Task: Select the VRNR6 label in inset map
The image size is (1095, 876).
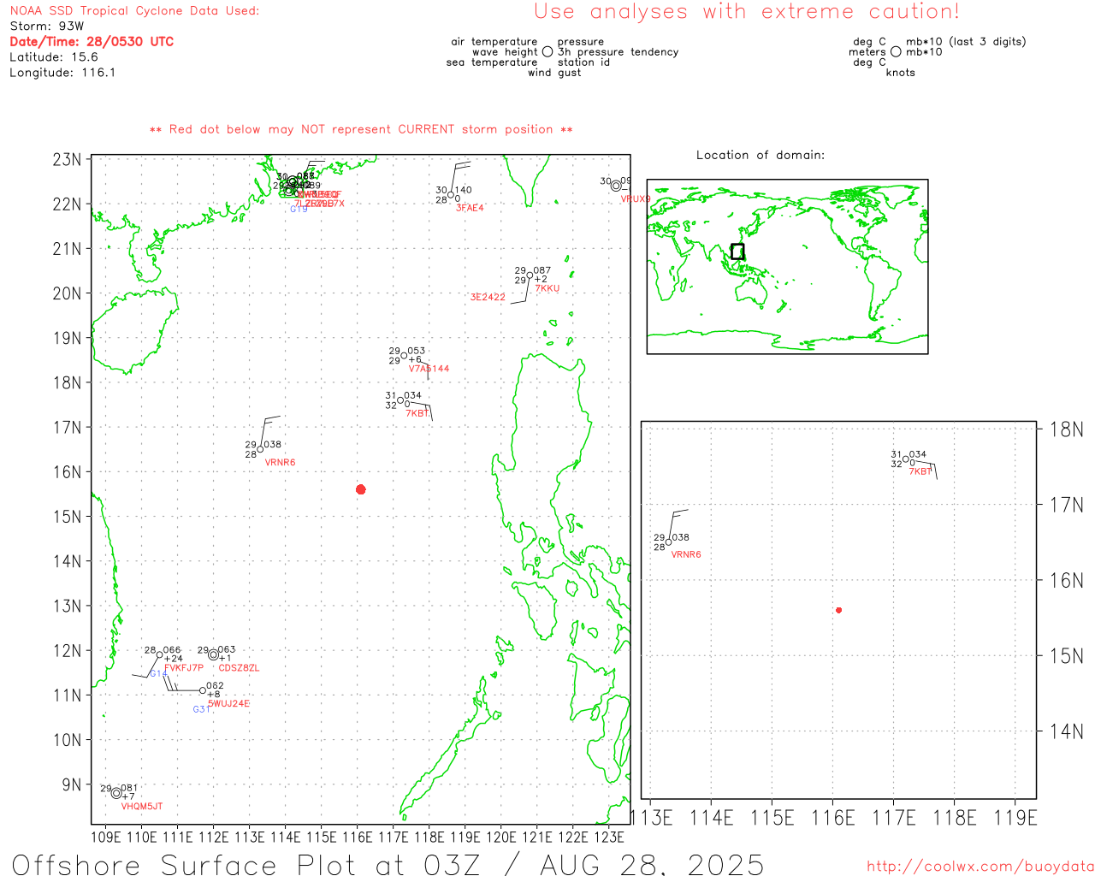Action: click(x=686, y=555)
